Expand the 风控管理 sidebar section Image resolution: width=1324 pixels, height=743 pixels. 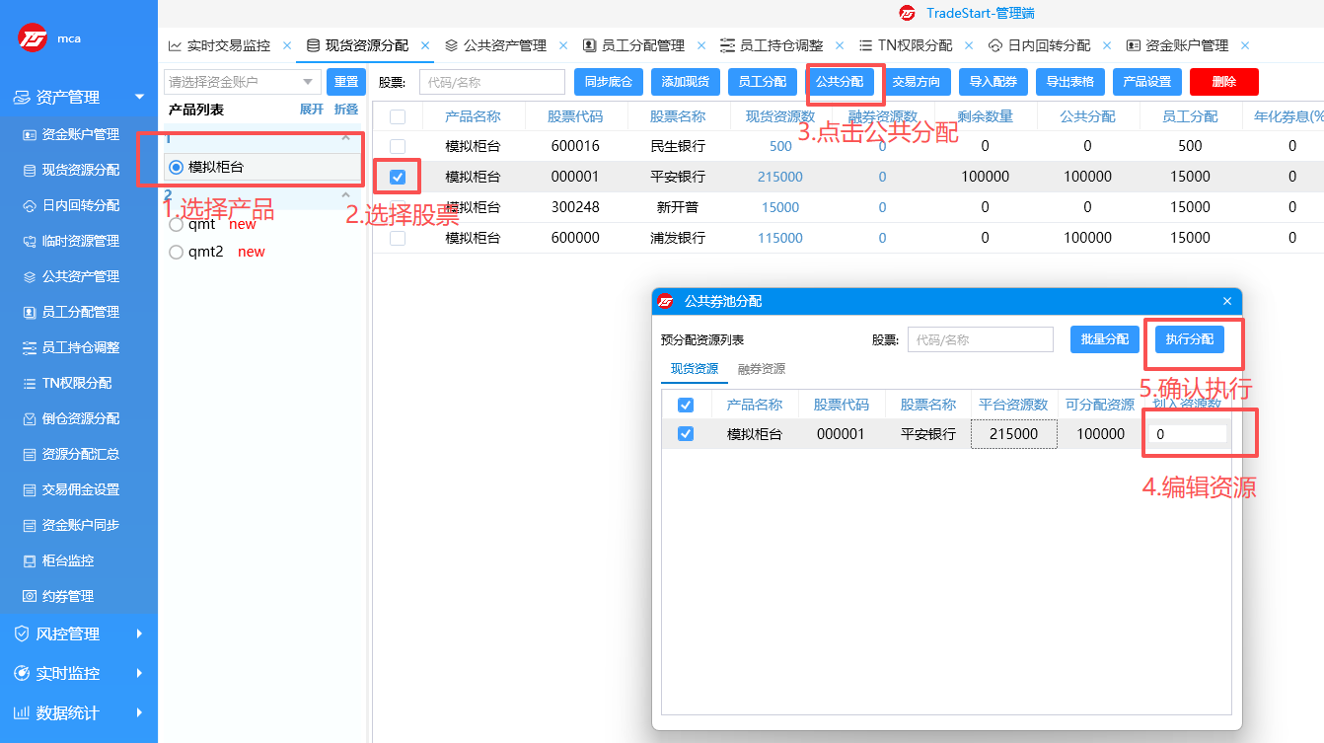tap(59, 632)
